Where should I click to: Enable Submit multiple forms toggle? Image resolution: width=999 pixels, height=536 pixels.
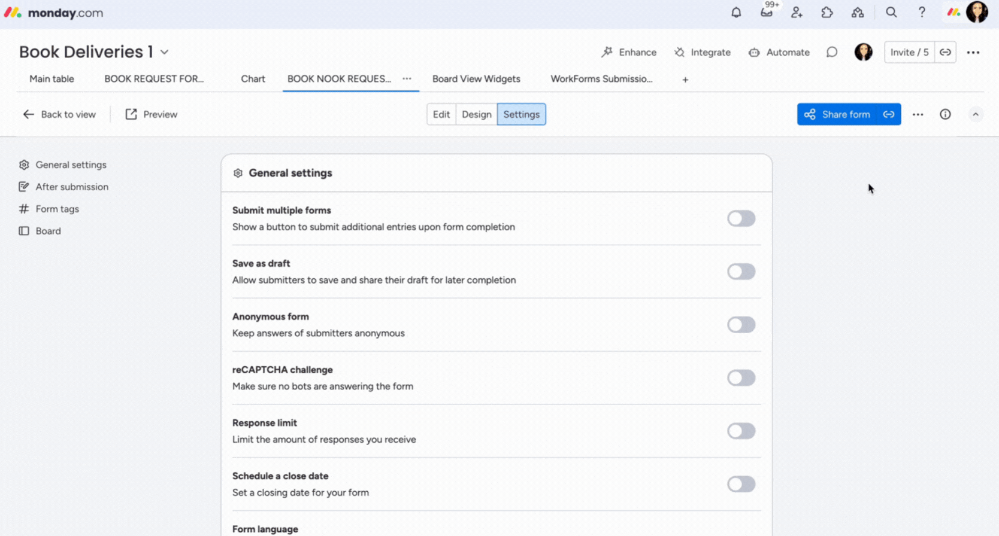741,218
